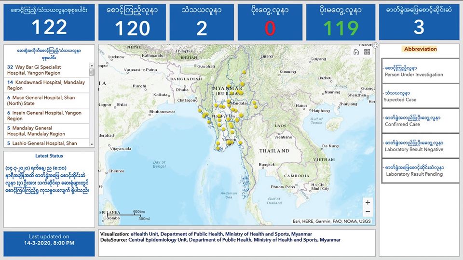Click Lashio General Hospital list entry
Image resolution: width=463 pixels, height=260 pixels.
pos(47,143)
